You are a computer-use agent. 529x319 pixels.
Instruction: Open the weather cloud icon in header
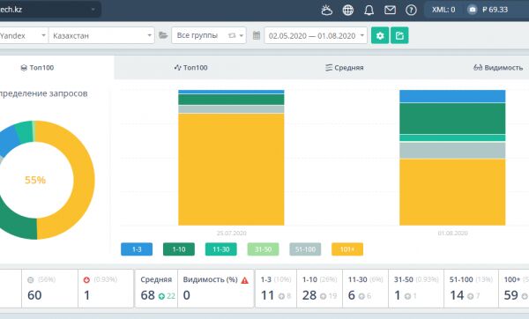pyautogui.click(x=326, y=10)
